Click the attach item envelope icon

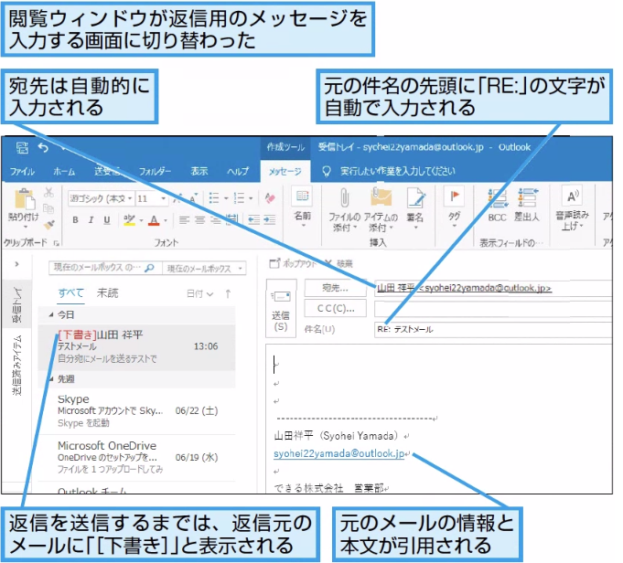[x=381, y=197]
